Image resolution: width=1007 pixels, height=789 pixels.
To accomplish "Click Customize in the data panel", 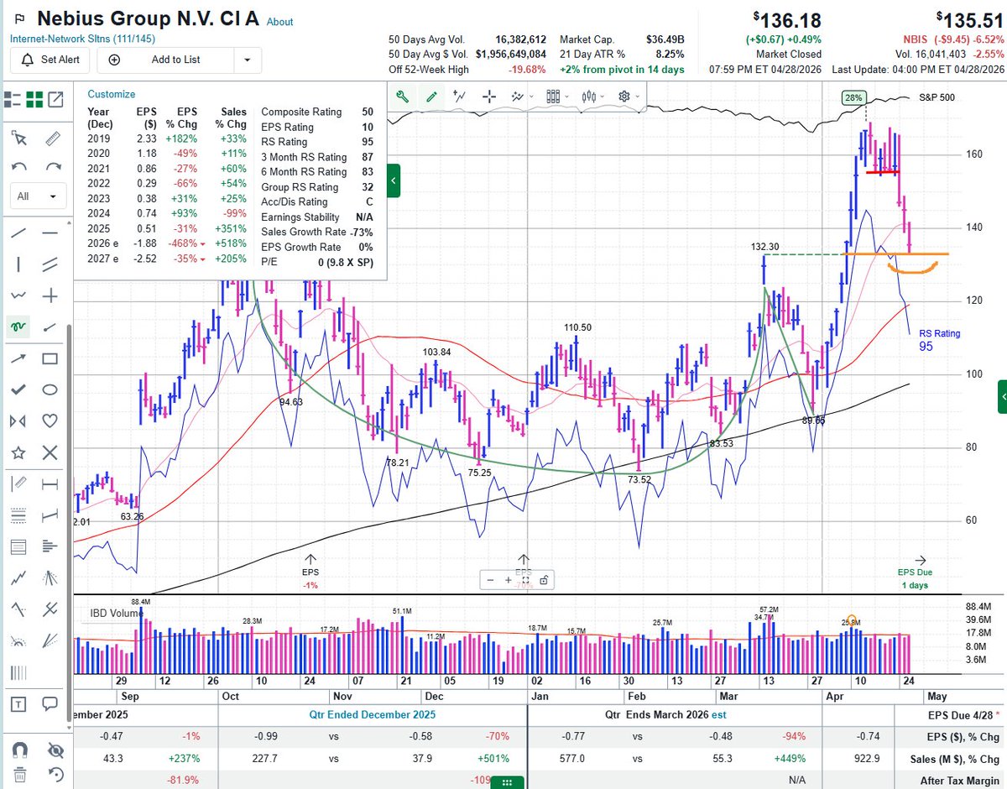I will tap(111, 95).
